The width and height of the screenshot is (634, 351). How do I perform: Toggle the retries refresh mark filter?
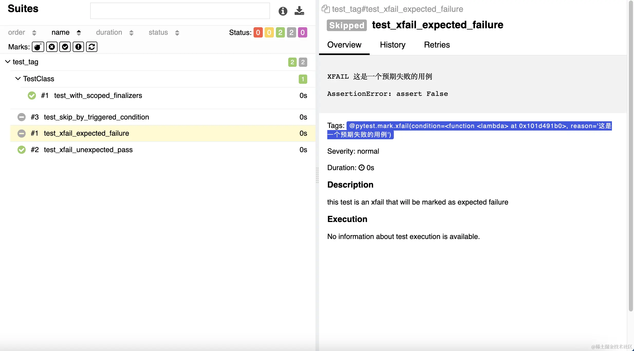pyautogui.click(x=92, y=47)
